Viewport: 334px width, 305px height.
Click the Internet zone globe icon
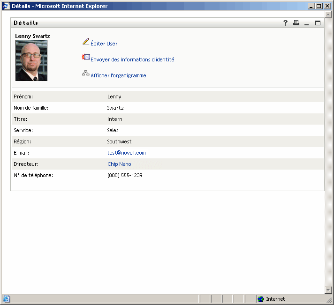coord(260,299)
